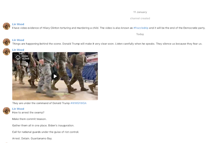Select the 'Things are happening behind the scene' message text
Screen dimensions: 209x143
point(107,44)
